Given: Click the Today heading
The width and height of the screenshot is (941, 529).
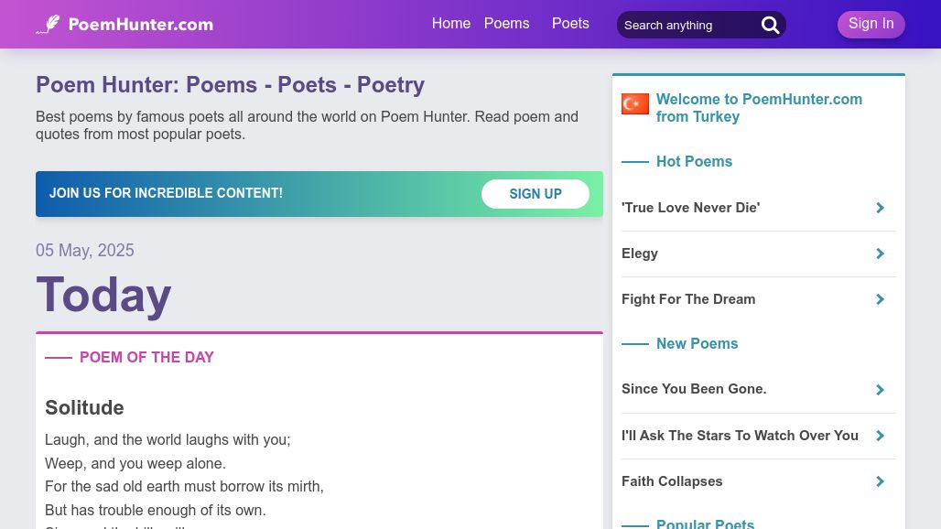Looking at the screenshot, I should pos(103,295).
